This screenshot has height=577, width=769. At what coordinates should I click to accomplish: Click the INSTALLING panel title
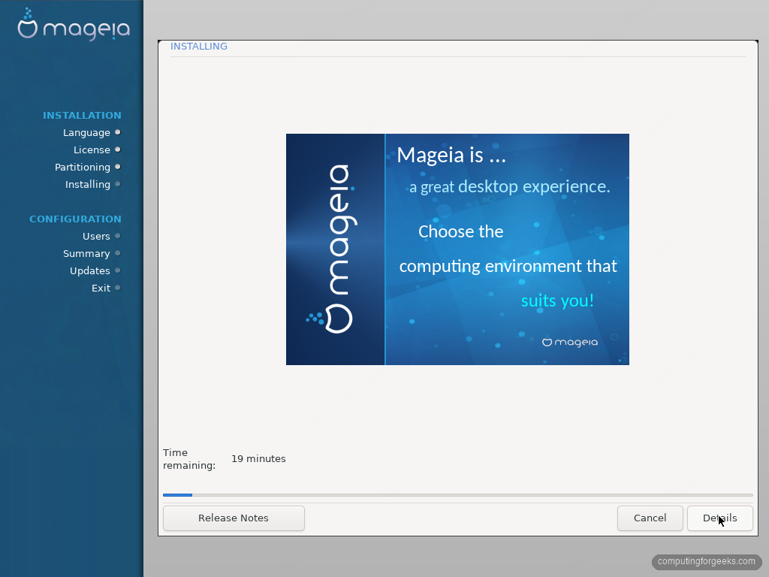point(198,46)
